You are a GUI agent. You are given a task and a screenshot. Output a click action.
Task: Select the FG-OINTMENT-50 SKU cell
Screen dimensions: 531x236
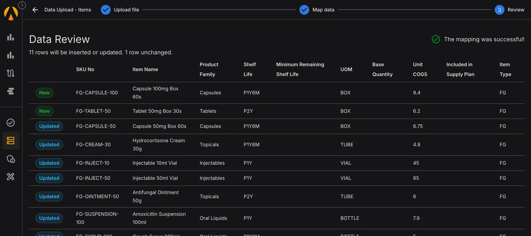click(x=97, y=197)
